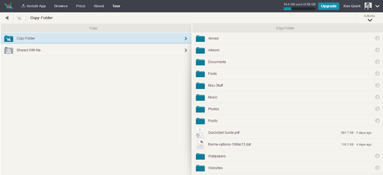Click the user profile picture thumbnail

tap(368, 6)
